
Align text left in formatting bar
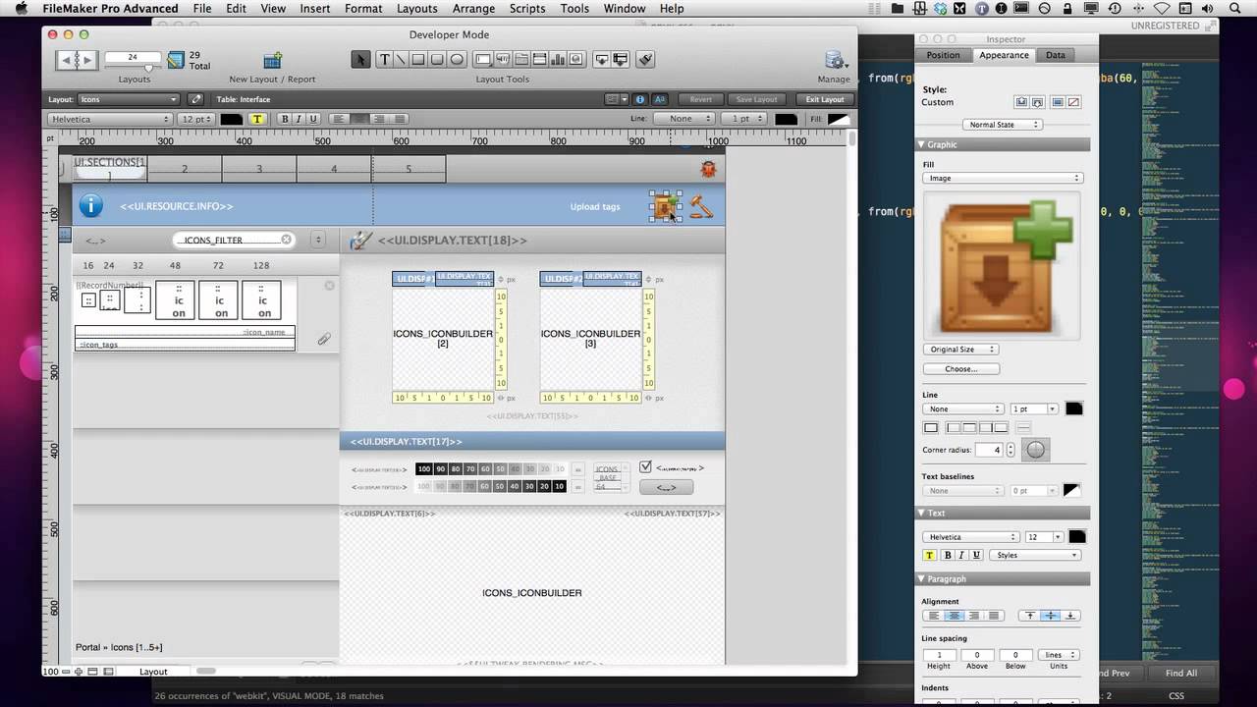(x=339, y=119)
